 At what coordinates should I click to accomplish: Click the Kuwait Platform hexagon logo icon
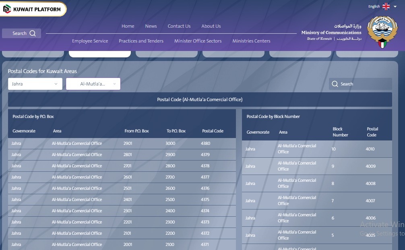(x=6, y=8)
